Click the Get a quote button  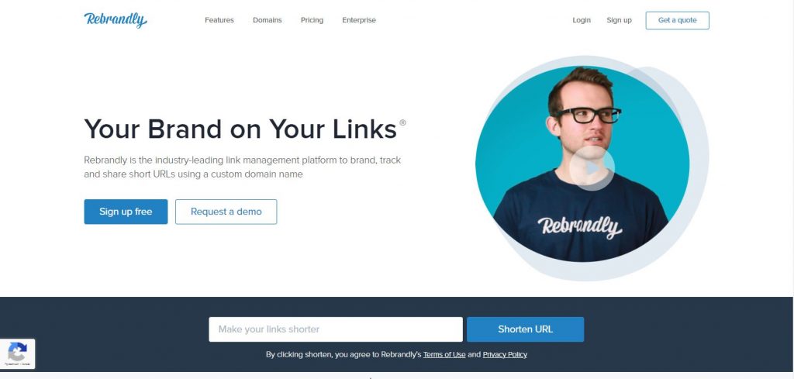pyautogui.click(x=677, y=20)
